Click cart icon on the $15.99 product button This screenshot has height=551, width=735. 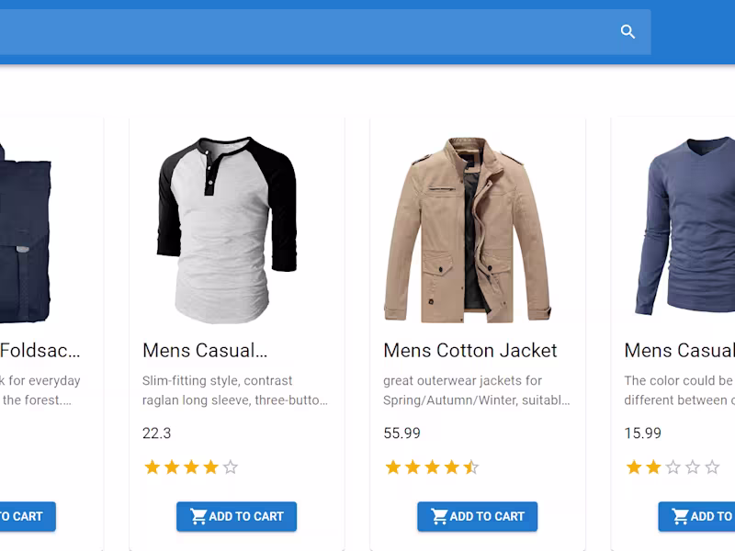pos(681,516)
